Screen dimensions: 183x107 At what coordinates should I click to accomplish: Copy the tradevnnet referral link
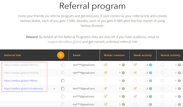pos(63,89)
